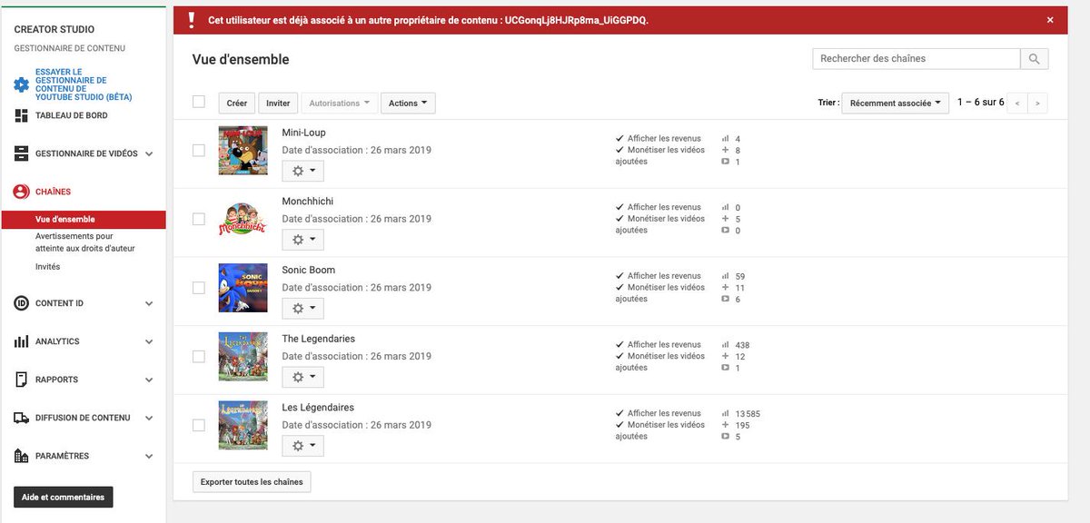Click the 13 585 views count

tap(748, 414)
